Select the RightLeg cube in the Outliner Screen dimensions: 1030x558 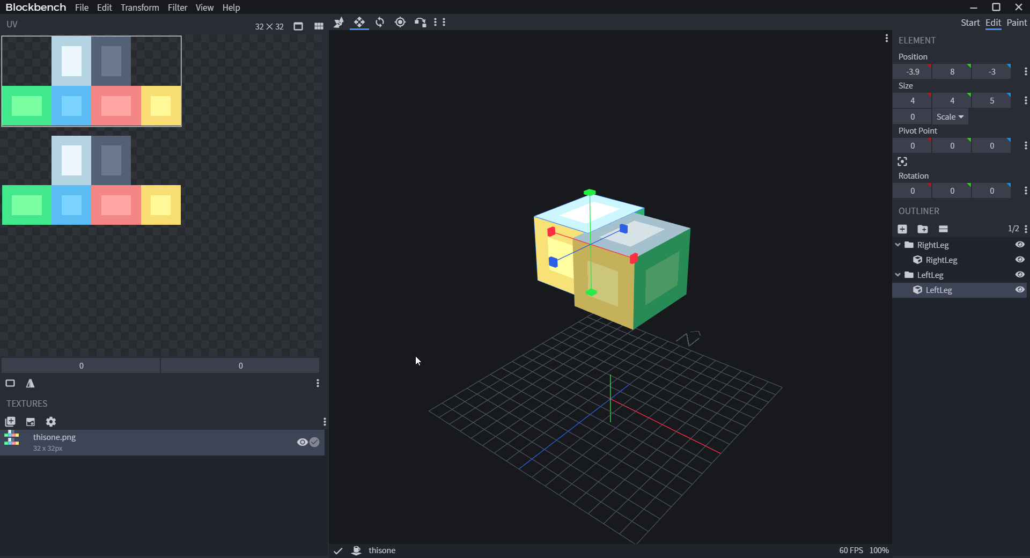(x=941, y=260)
